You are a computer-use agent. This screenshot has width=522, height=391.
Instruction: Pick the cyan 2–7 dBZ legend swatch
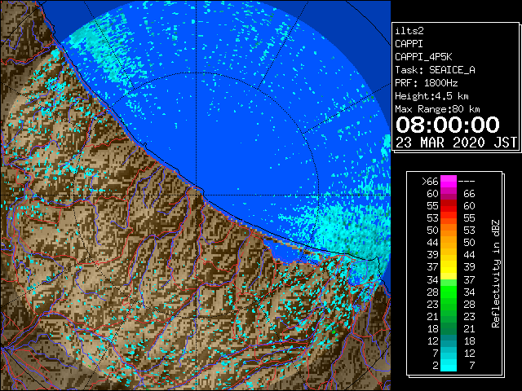coord(449,366)
